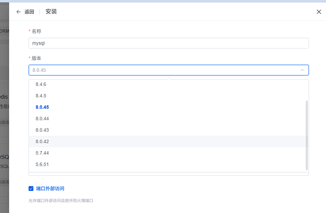326x213 pixels.
Task: Select the 8.0.42 version entry
Action: click(42, 141)
